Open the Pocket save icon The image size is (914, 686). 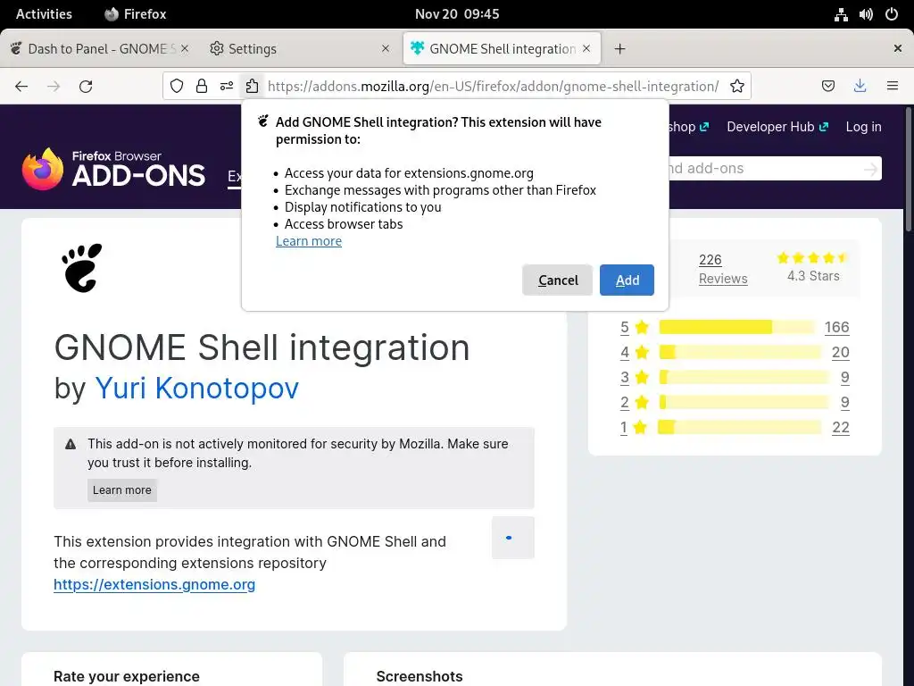[x=827, y=87]
